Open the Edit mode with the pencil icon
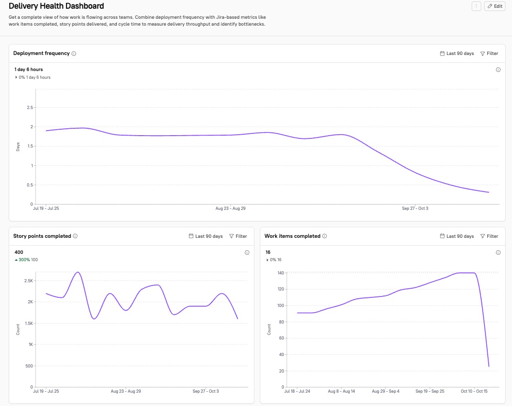 tap(495, 6)
